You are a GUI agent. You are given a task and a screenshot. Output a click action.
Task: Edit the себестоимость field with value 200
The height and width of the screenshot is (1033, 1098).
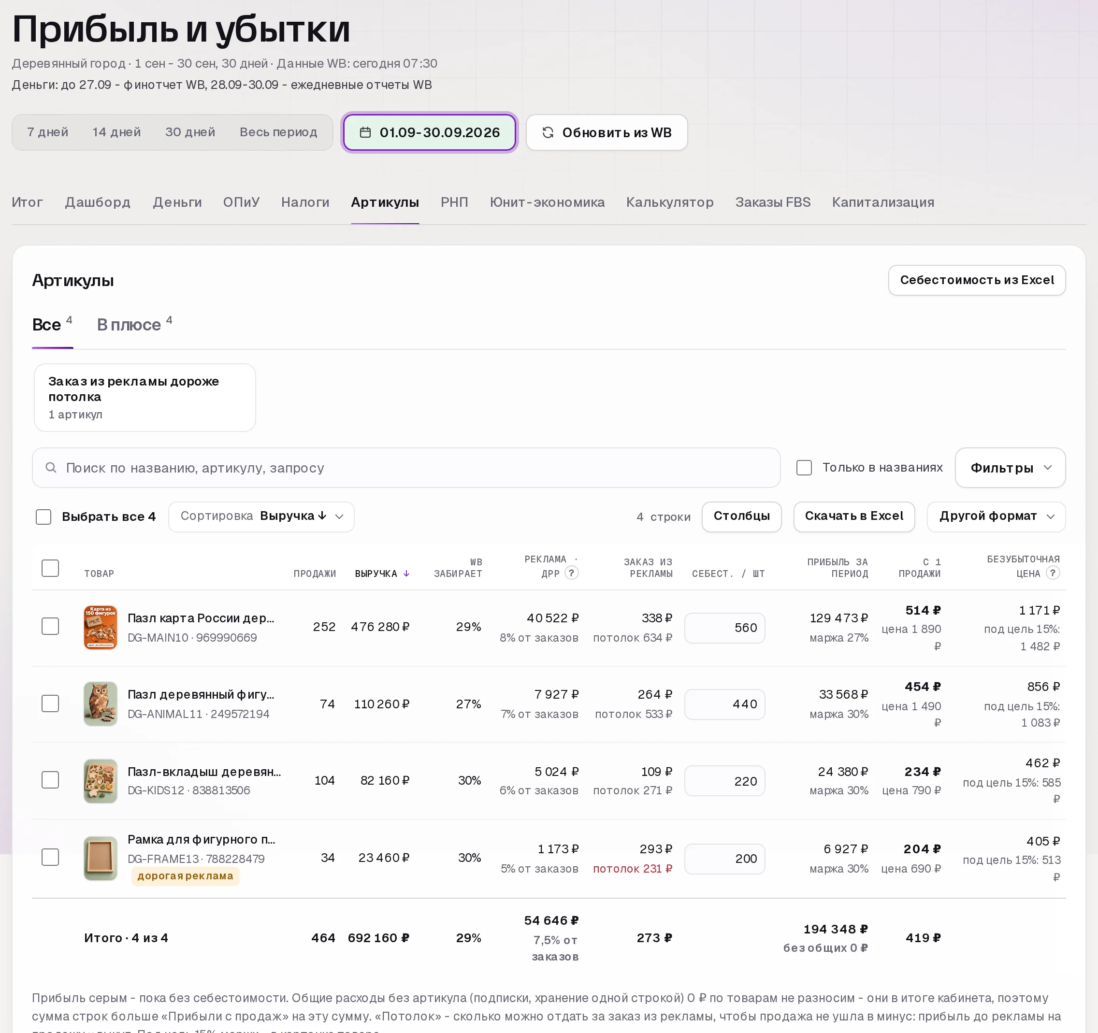[724, 859]
